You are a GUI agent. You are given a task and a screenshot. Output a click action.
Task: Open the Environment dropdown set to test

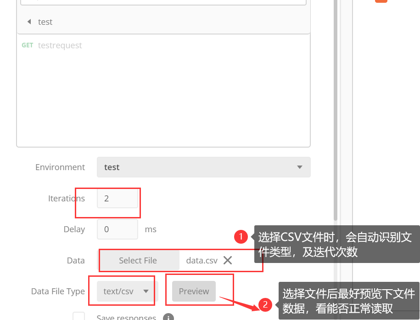(x=203, y=167)
